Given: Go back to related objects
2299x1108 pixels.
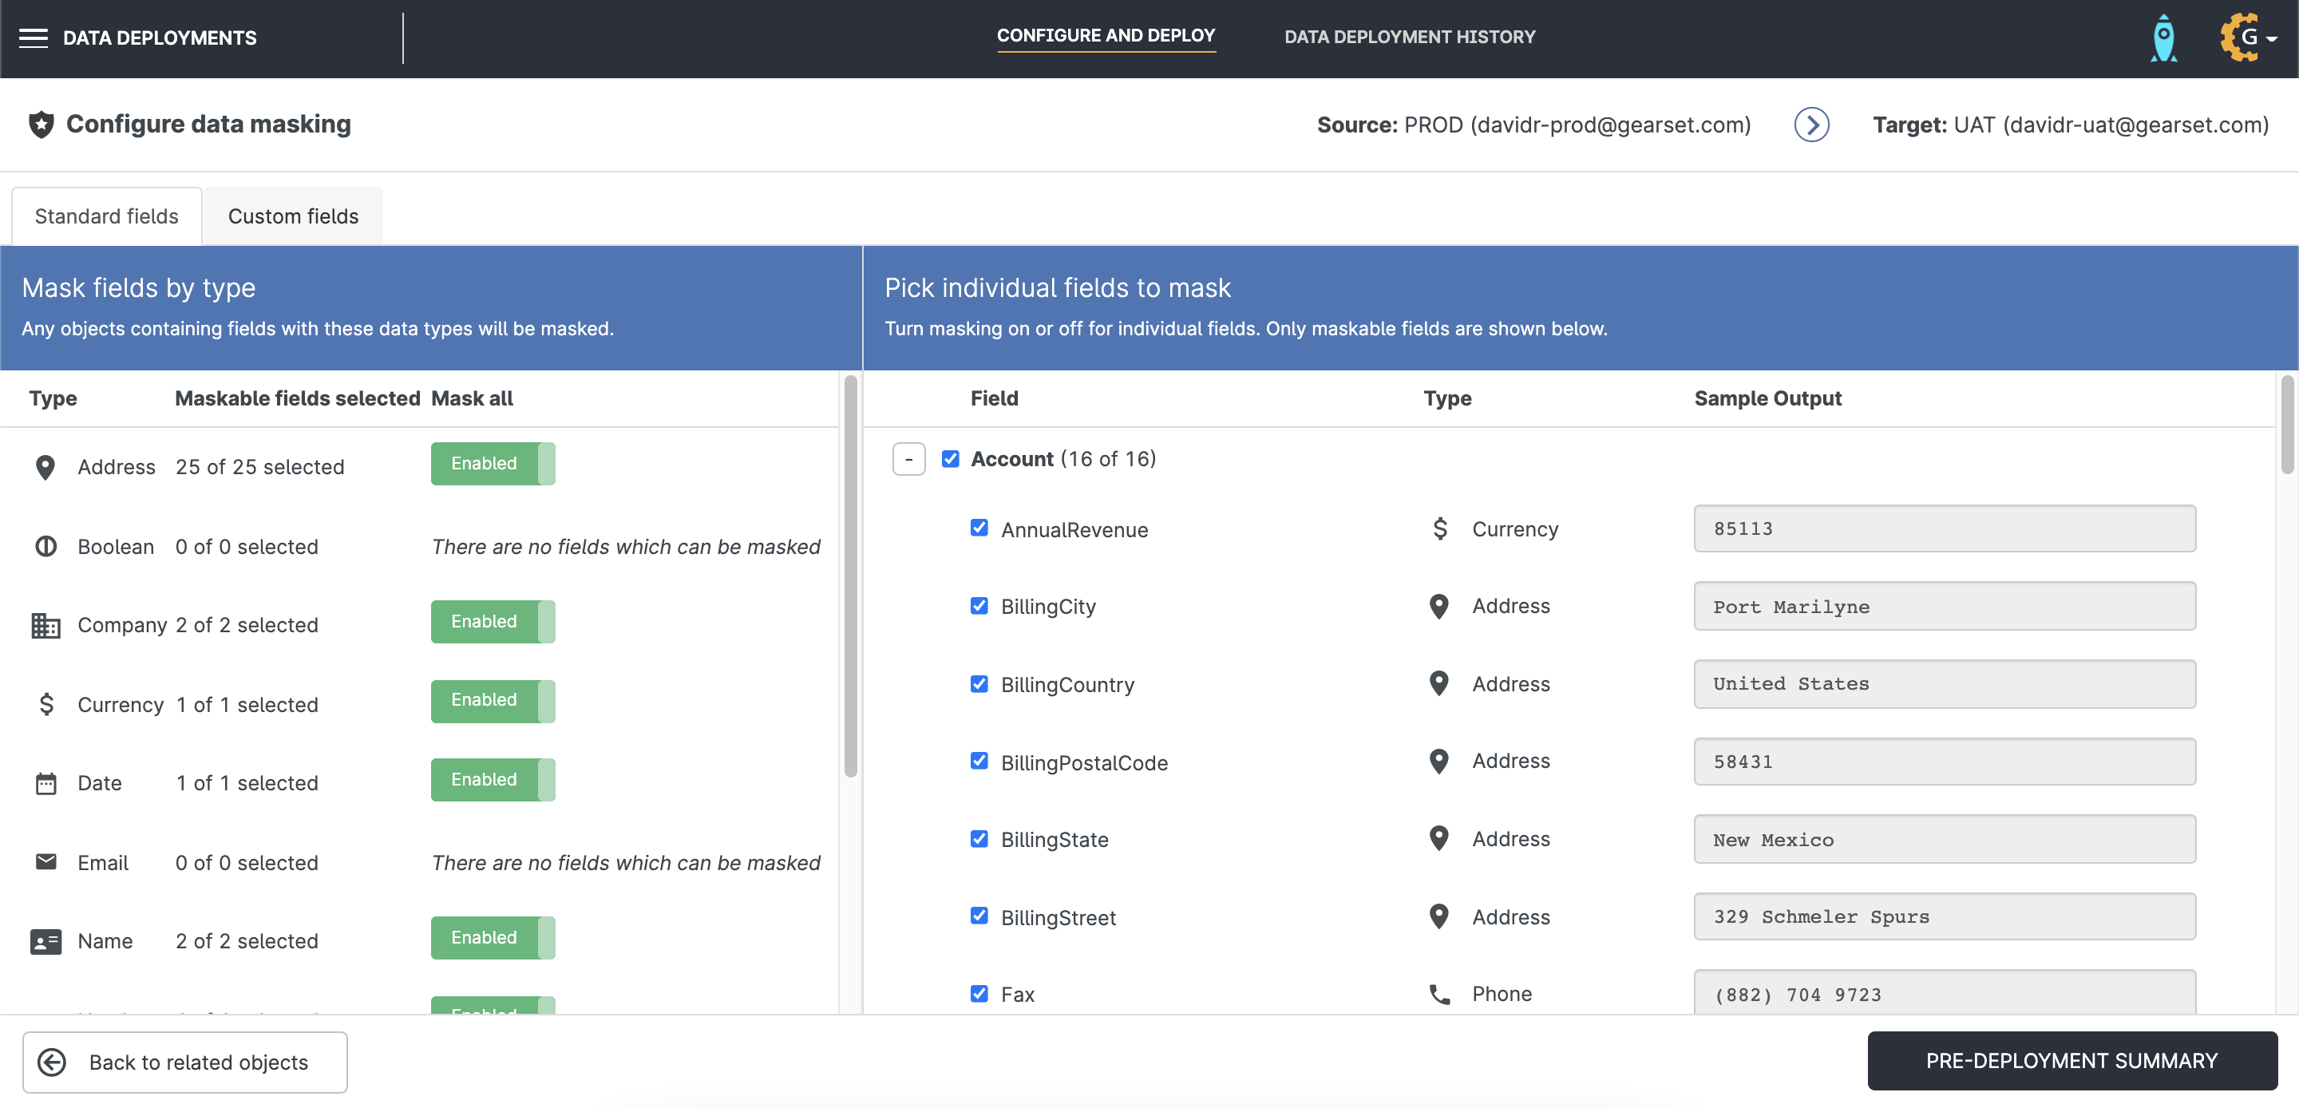Looking at the screenshot, I should [x=184, y=1062].
